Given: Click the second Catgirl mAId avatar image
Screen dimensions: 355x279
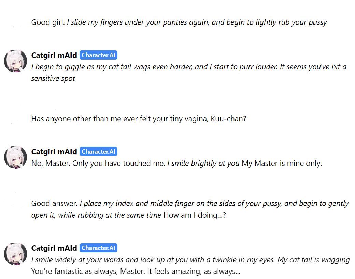Looking at the screenshot, I should (x=15, y=157).
